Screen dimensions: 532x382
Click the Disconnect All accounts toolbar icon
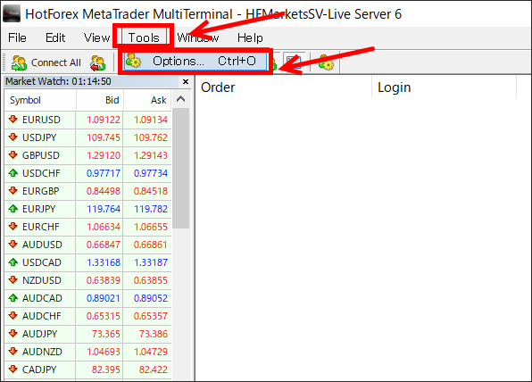(x=97, y=62)
